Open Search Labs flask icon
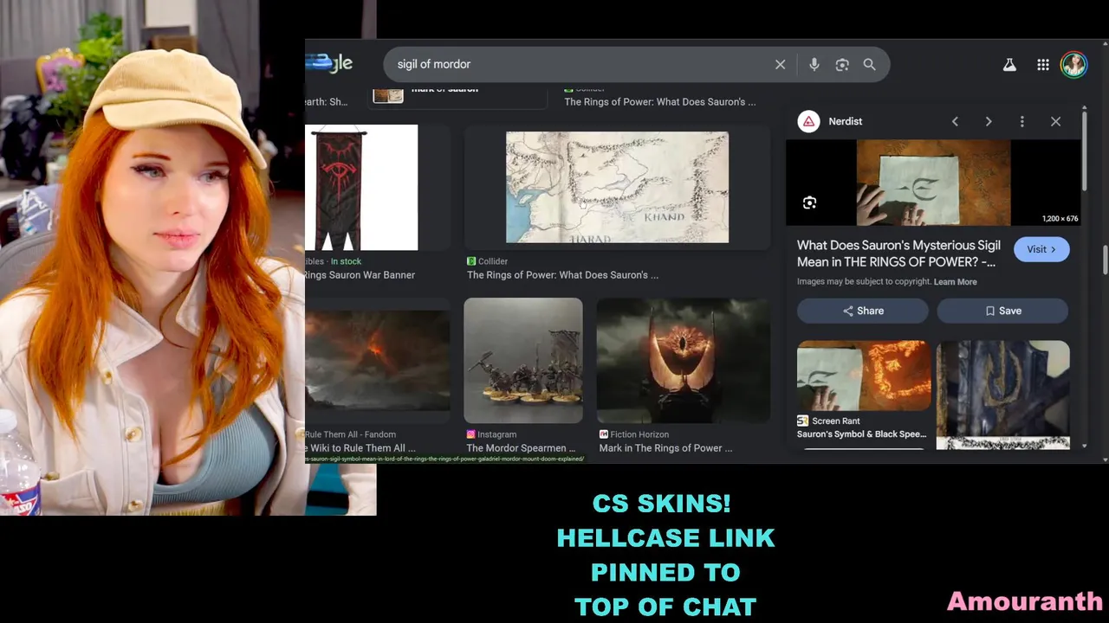1109x623 pixels. pyautogui.click(x=1009, y=65)
